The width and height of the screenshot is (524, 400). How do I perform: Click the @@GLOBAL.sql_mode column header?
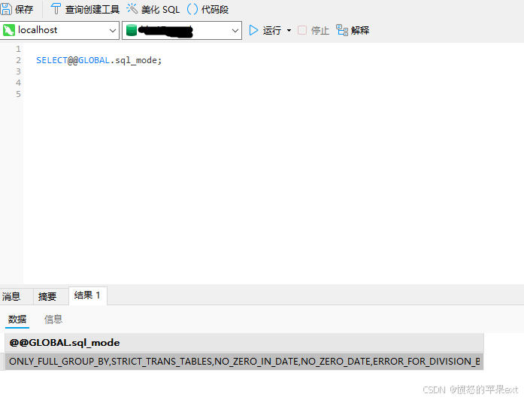(244, 343)
